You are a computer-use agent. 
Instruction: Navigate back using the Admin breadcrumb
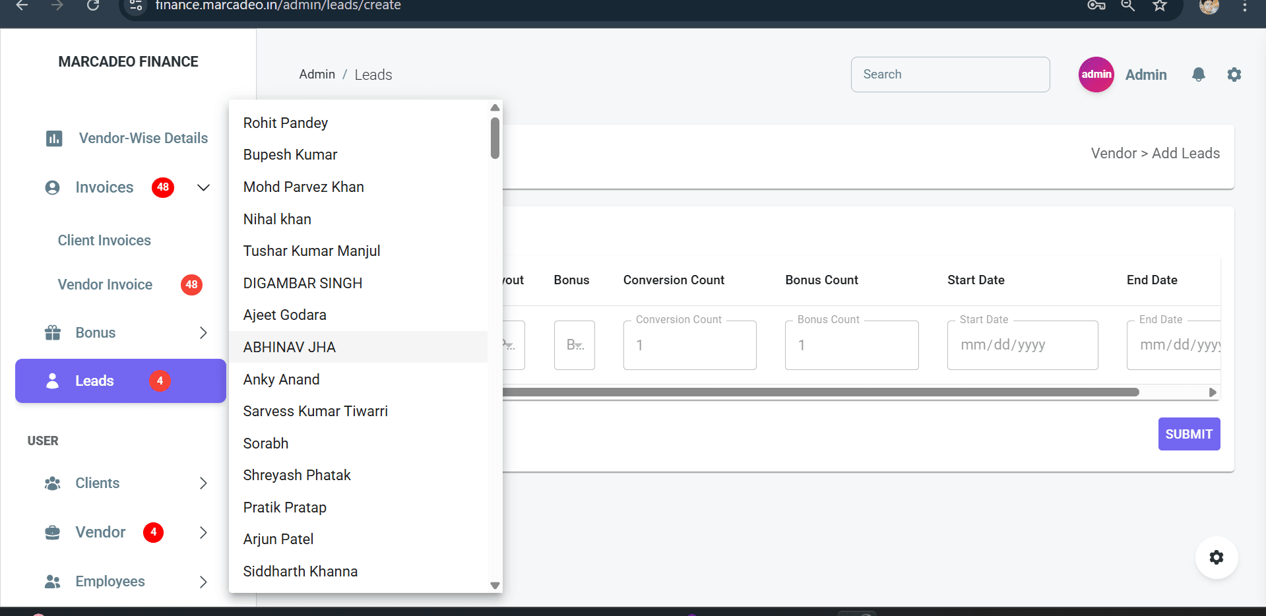(317, 74)
